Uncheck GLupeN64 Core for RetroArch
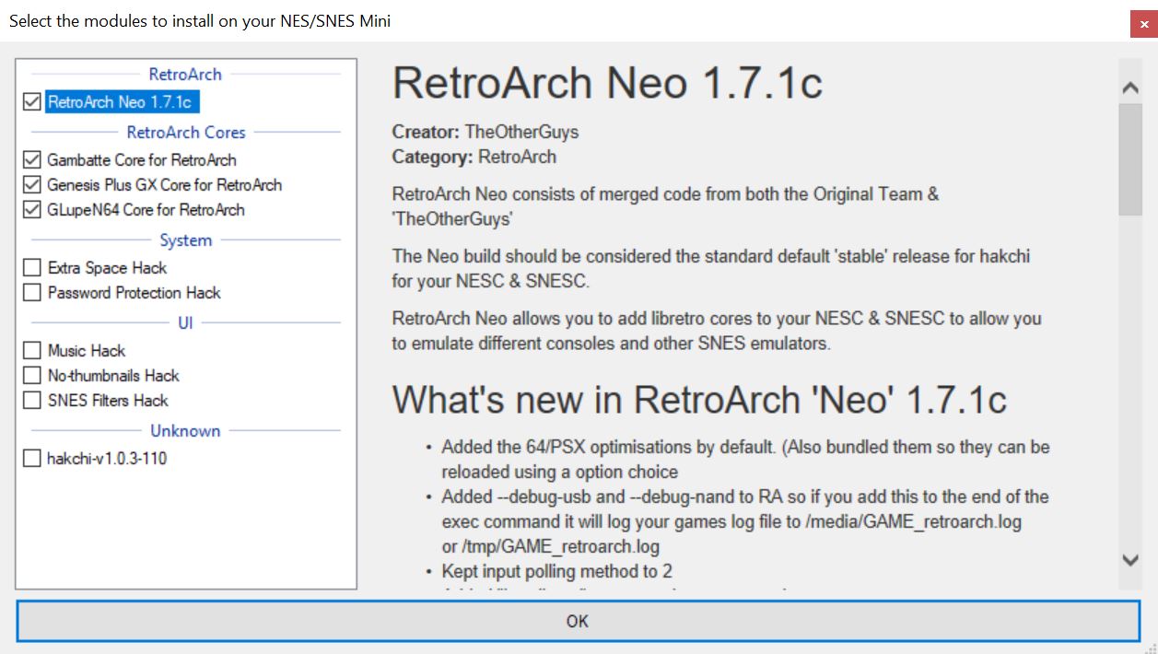1158x654 pixels. [32, 210]
